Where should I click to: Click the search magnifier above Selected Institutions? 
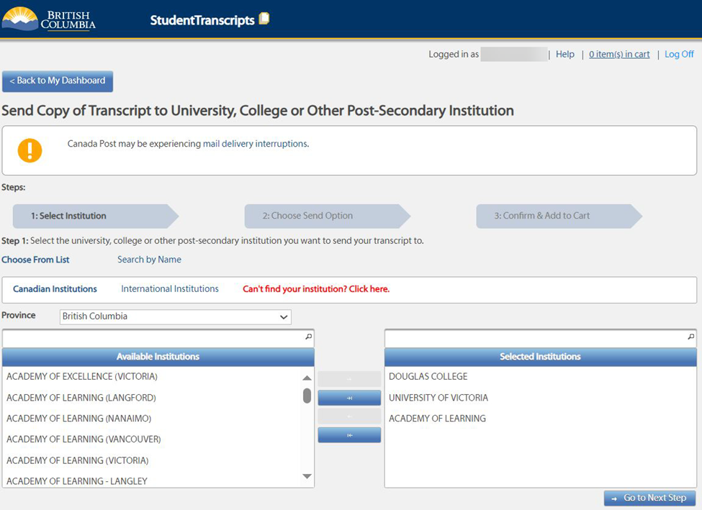690,337
